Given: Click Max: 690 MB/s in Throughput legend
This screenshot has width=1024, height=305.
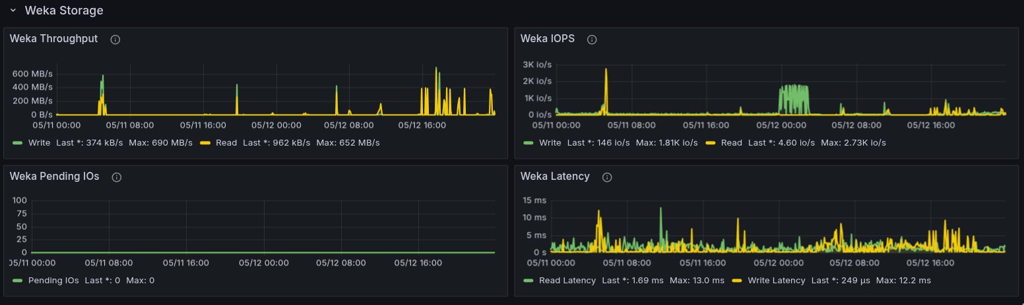Looking at the screenshot, I should (161, 143).
